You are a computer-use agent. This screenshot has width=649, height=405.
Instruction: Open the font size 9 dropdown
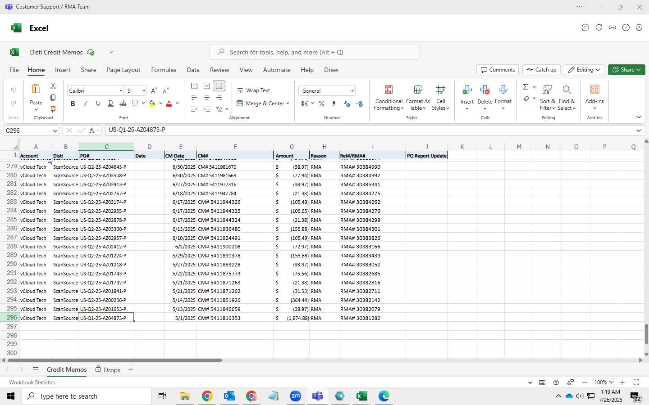click(x=144, y=91)
